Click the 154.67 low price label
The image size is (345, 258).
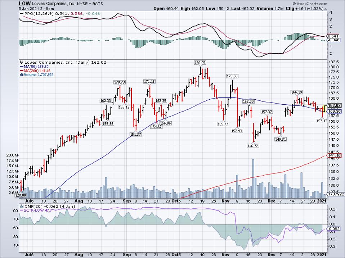click(156, 127)
